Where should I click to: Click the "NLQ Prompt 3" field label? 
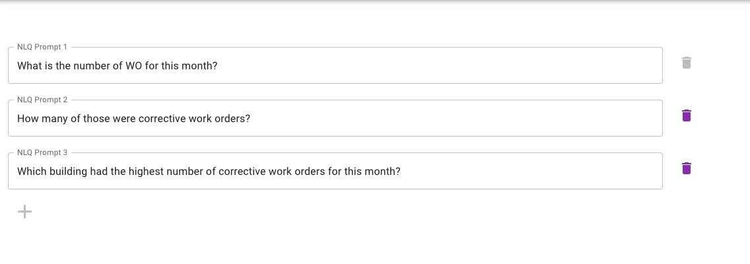[42, 152]
